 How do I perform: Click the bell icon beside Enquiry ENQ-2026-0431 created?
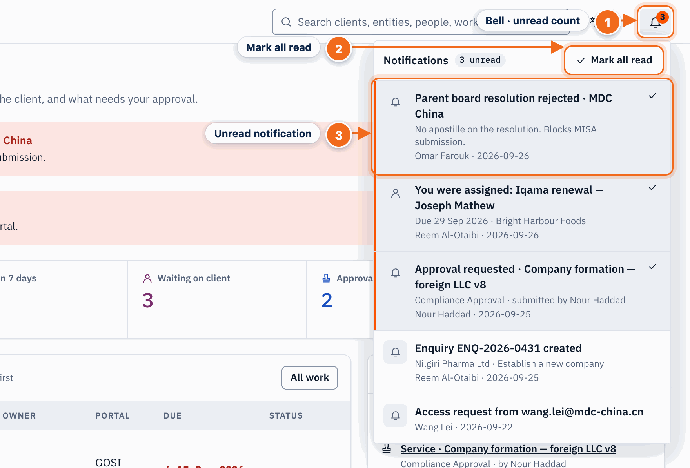(x=396, y=352)
